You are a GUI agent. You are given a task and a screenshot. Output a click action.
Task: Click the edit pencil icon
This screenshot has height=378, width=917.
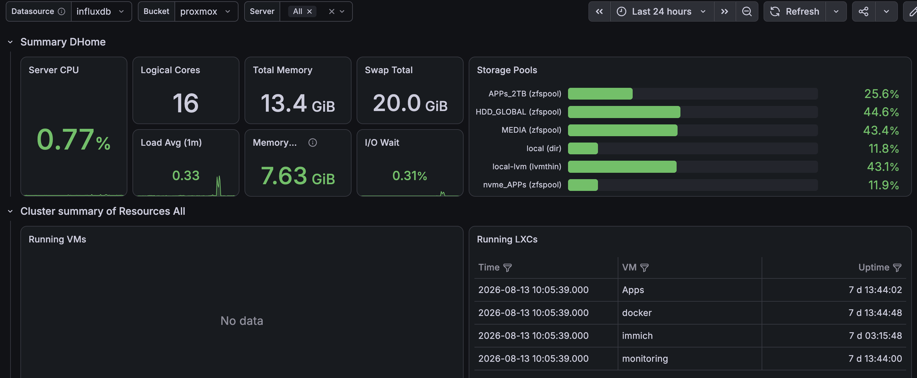click(911, 11)
